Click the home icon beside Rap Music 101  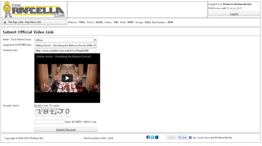point(5,22)
